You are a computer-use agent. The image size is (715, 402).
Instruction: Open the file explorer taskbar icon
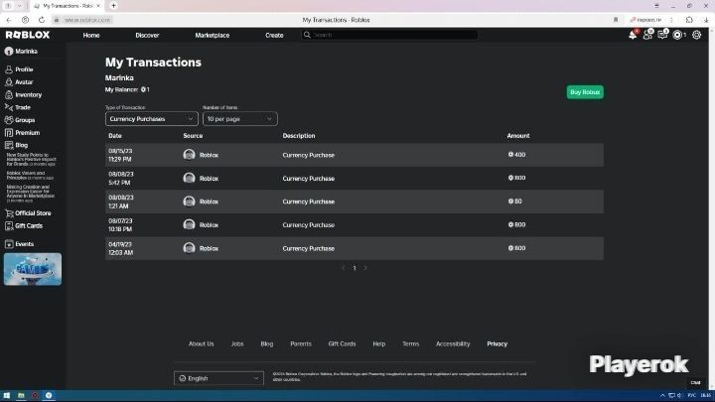(x=21, y=395)
